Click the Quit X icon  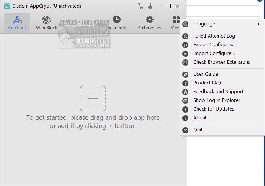(185, 130)
